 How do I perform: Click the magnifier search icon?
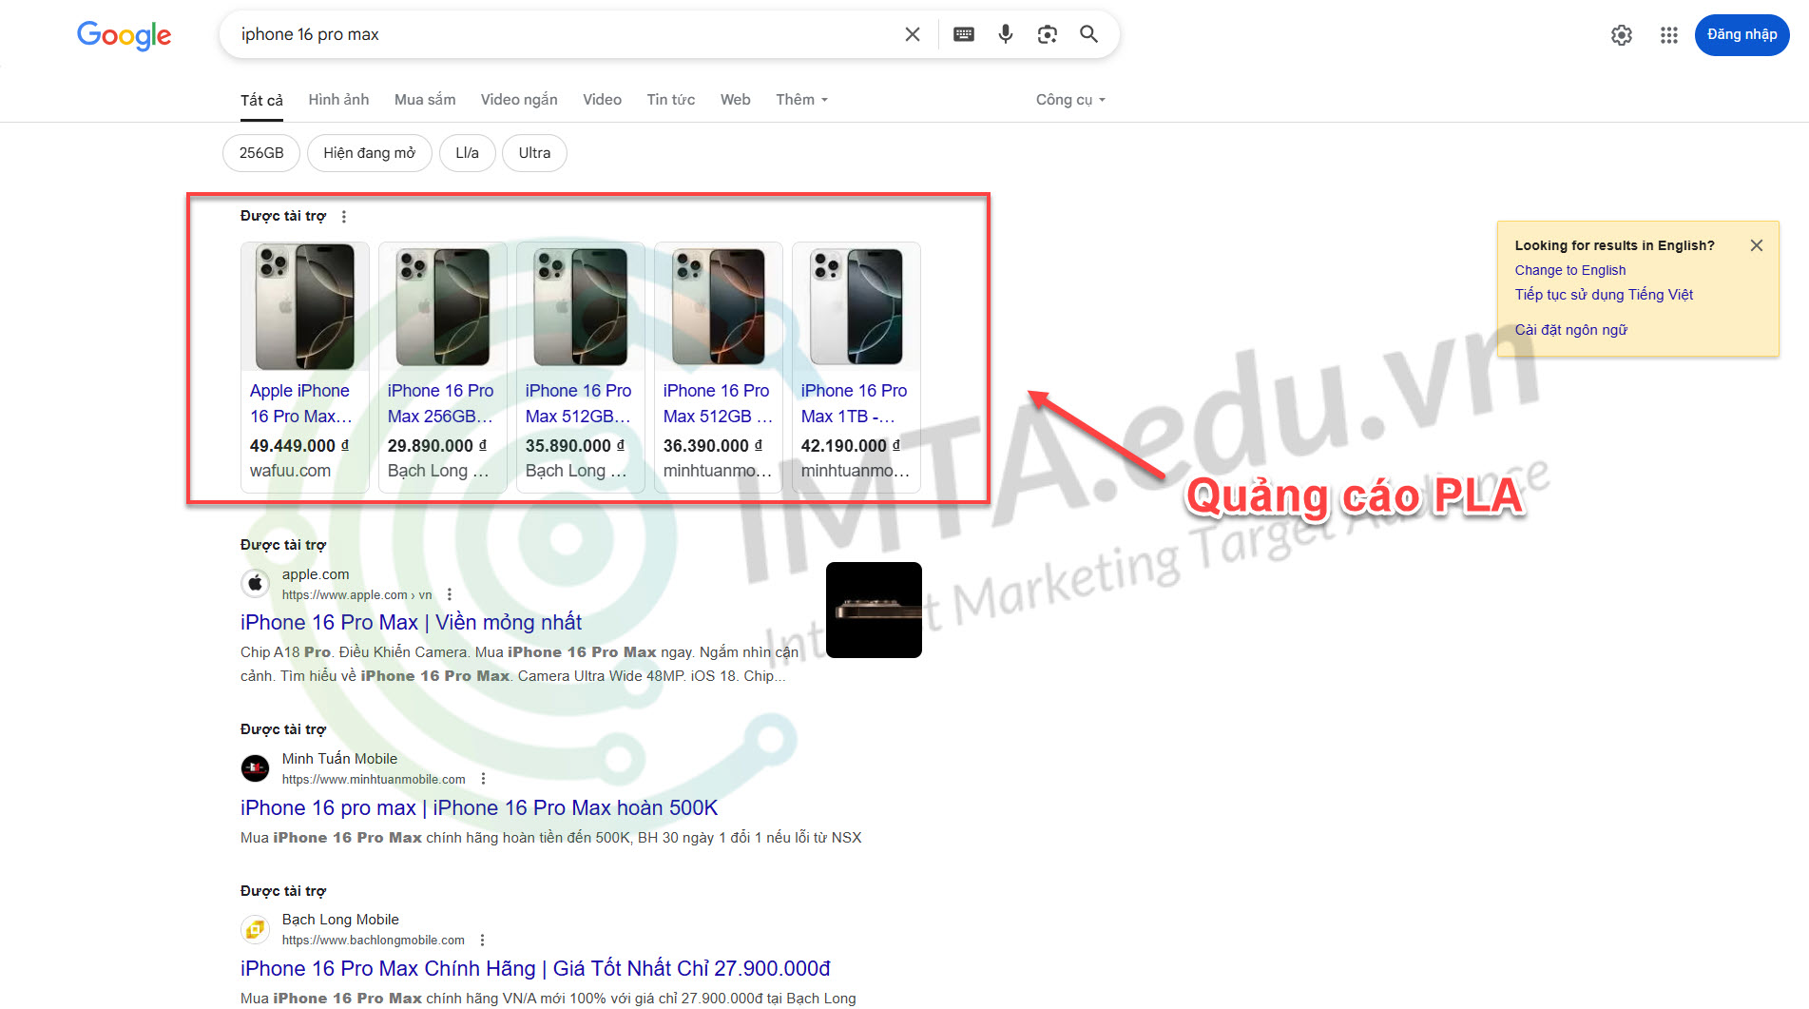1089,34
